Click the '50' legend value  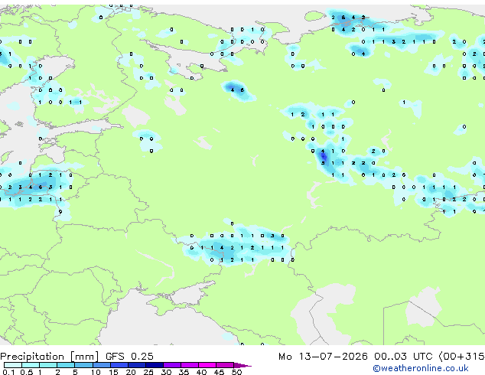(236, 372)
